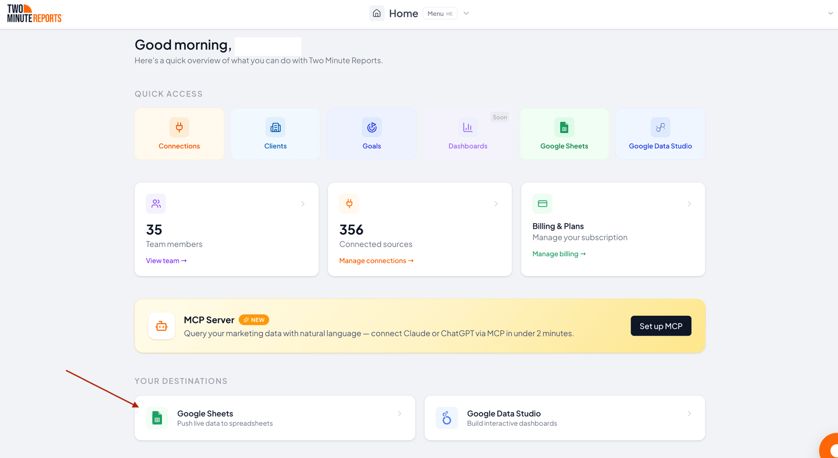Image resolution: width=838 pixels, height=458 pixels.
Task: Click the Google Sheets icon in Quick Access
Action: 564,127
